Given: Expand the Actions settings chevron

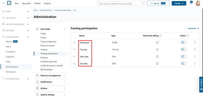Looking at the screenshot, I should pyautogui.click(x=65, y=88).
